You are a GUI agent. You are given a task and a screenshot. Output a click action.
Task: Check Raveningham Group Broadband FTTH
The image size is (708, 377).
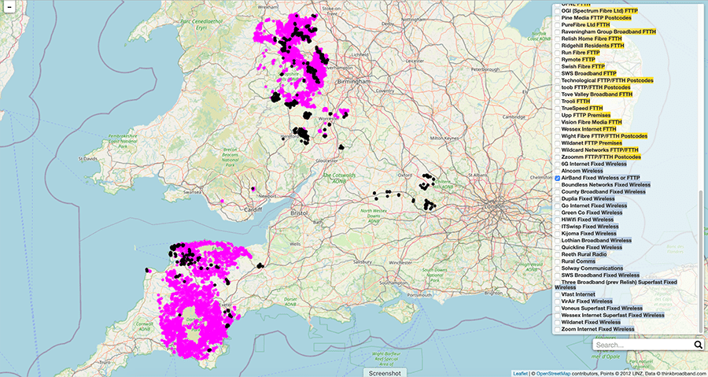(x=558, y=32)
